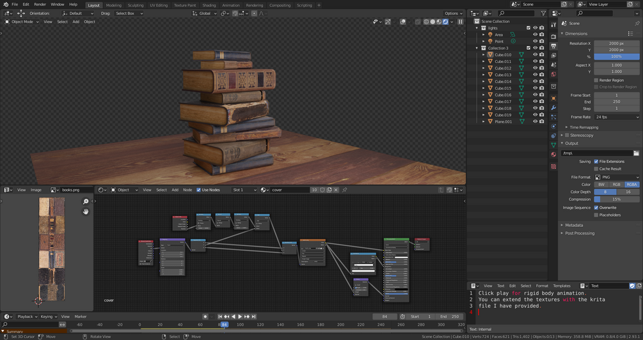Enable the Render Region checkbox
This screenshot has width=643, height=340.
coord(596,81)
